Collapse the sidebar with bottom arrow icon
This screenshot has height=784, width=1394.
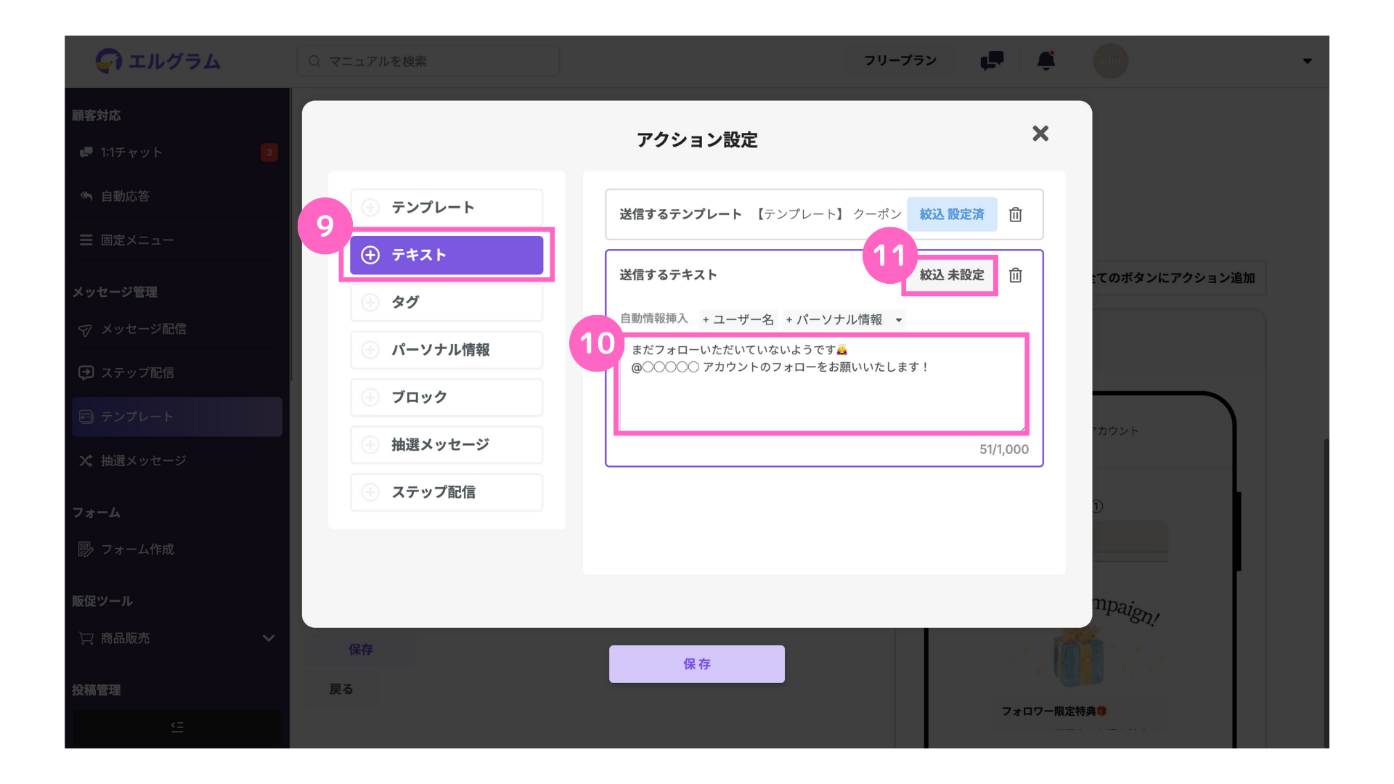click(176, 727)
